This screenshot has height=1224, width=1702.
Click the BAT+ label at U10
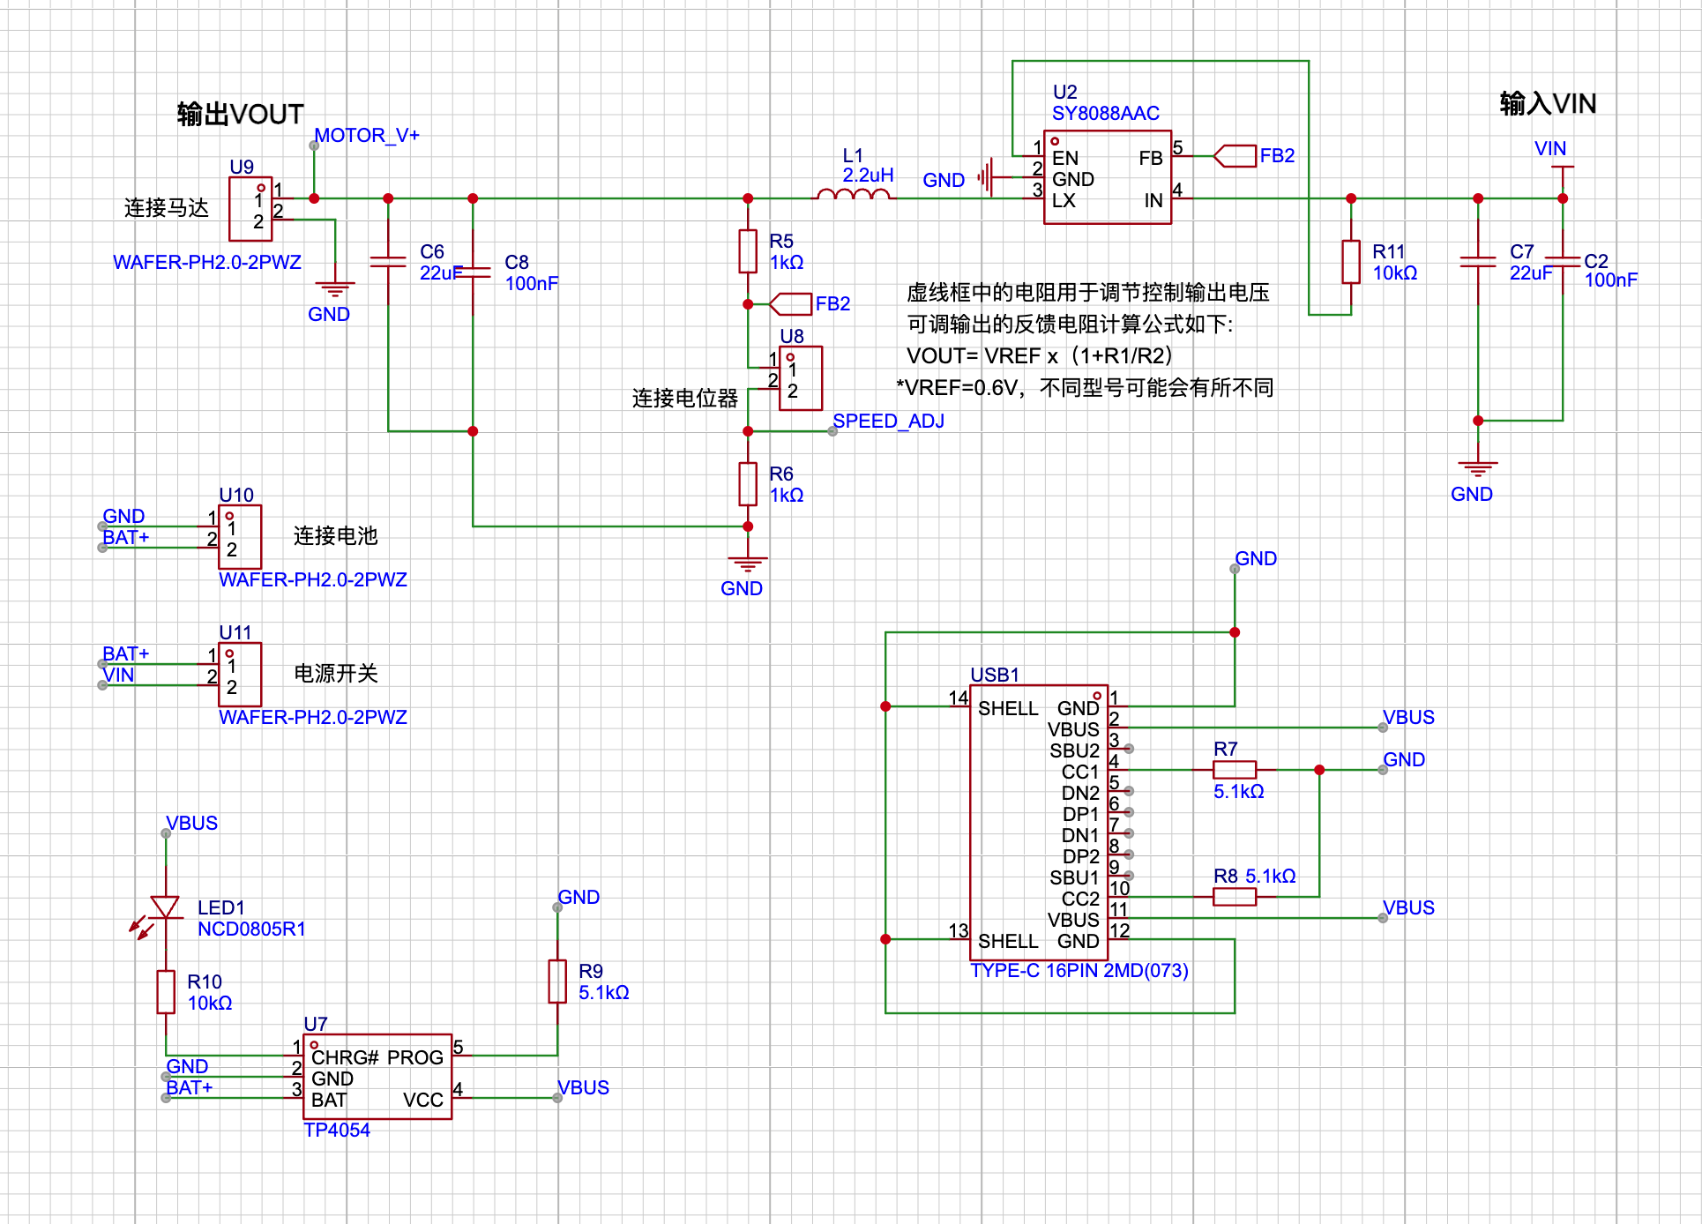tap(126, 537)
